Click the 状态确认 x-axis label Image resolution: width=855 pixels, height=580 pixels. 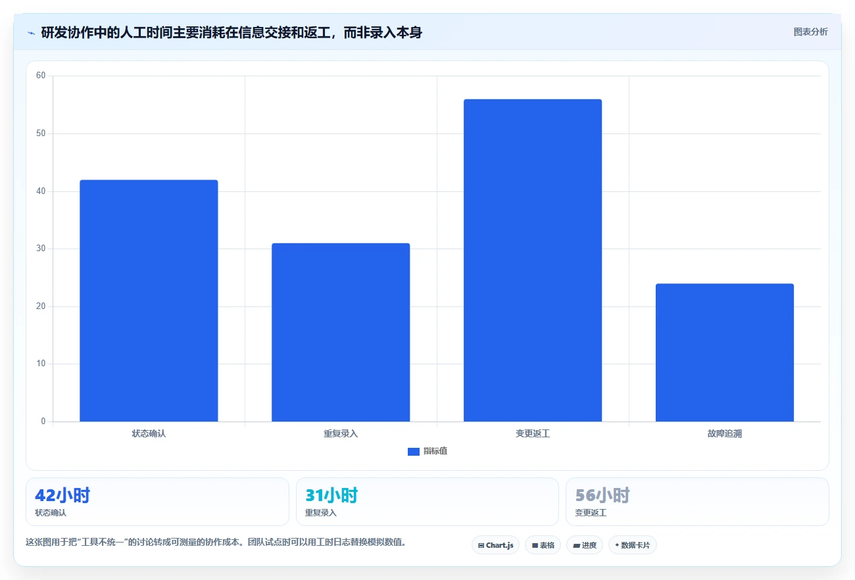(149, 433)
